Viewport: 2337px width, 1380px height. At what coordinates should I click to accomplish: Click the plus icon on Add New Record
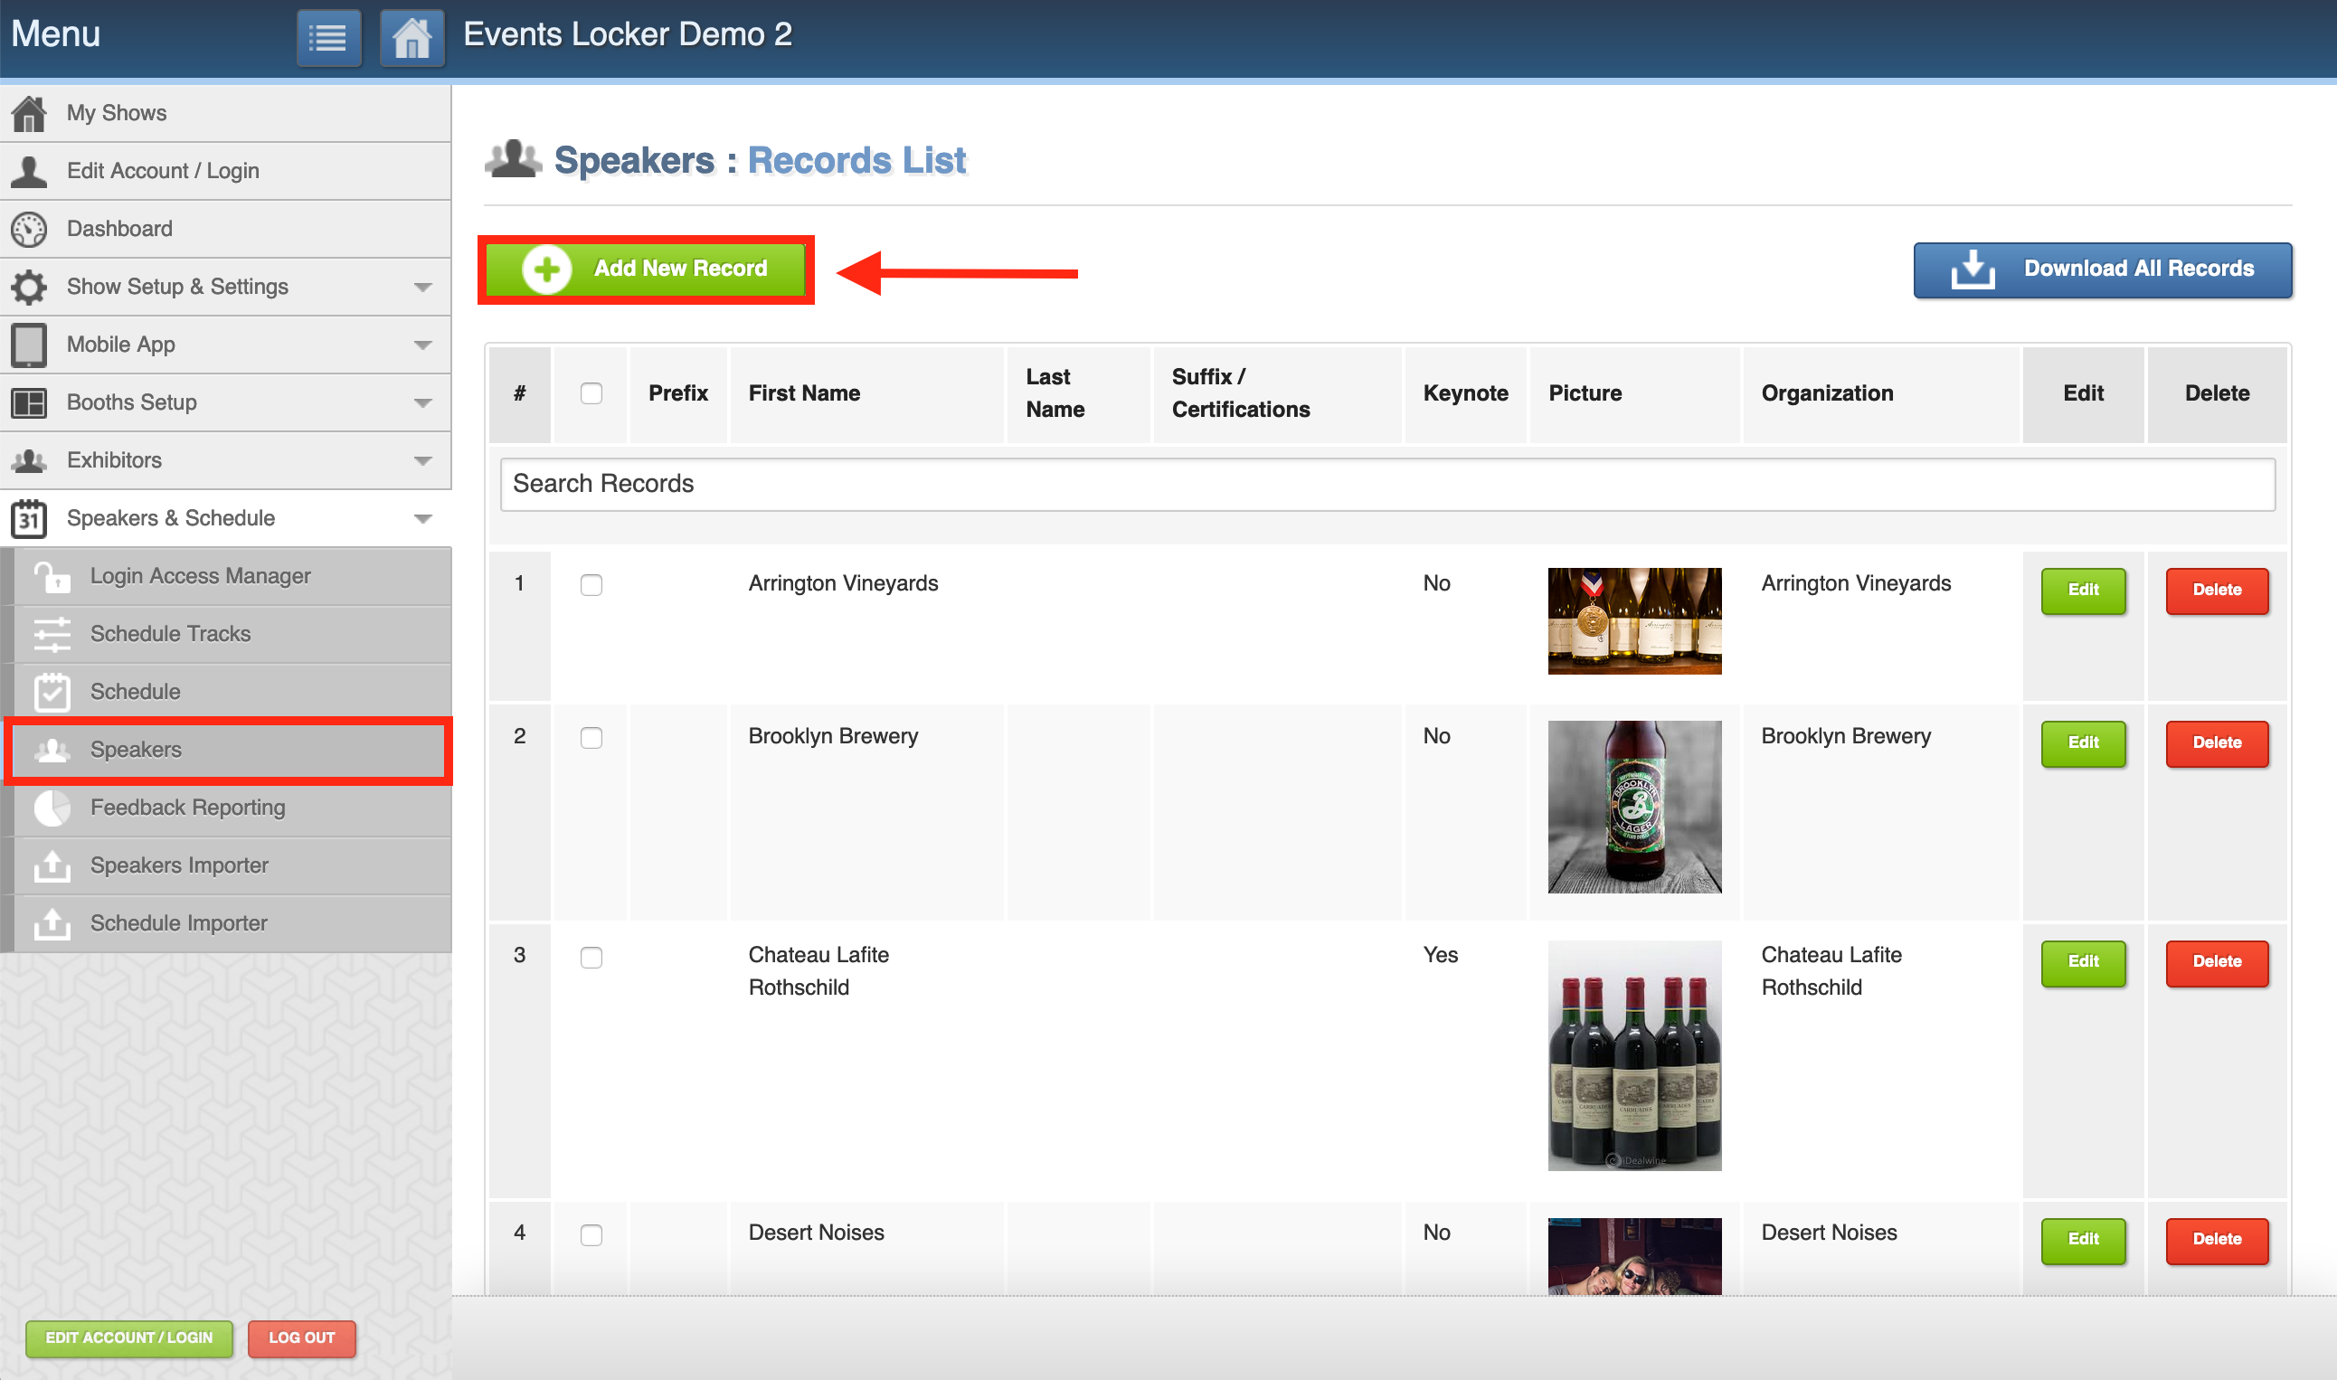[x=547, y=269]
